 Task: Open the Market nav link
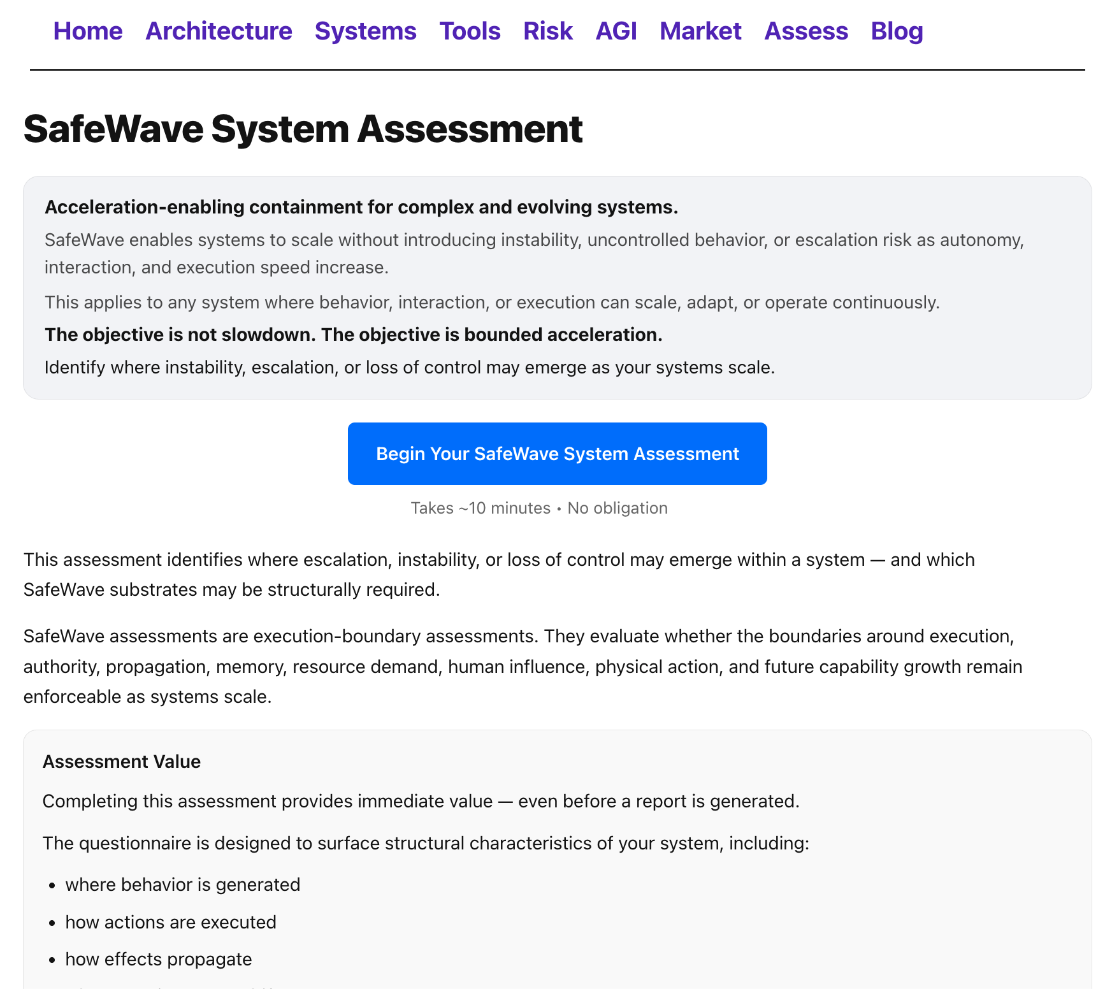click(x=700, y=31)
